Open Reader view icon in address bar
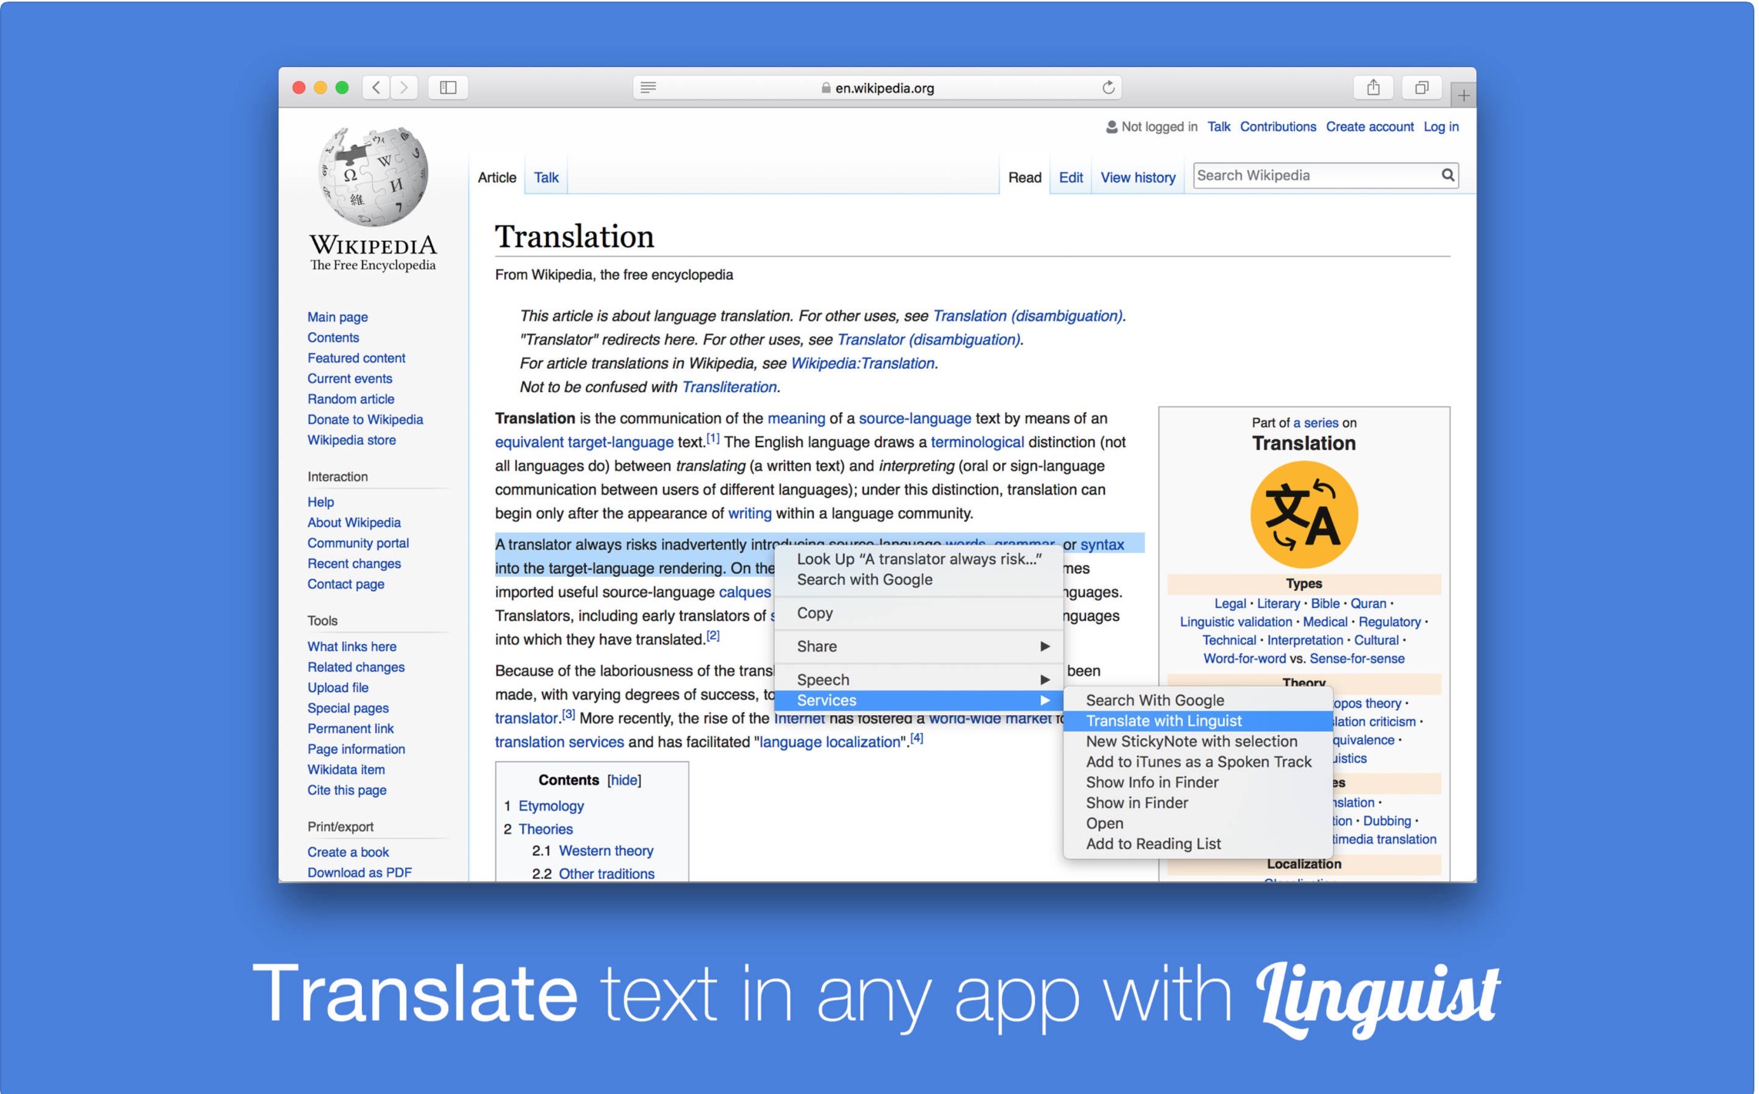The width and height of the screenshot is (1759, 1094). click(648, 87)
